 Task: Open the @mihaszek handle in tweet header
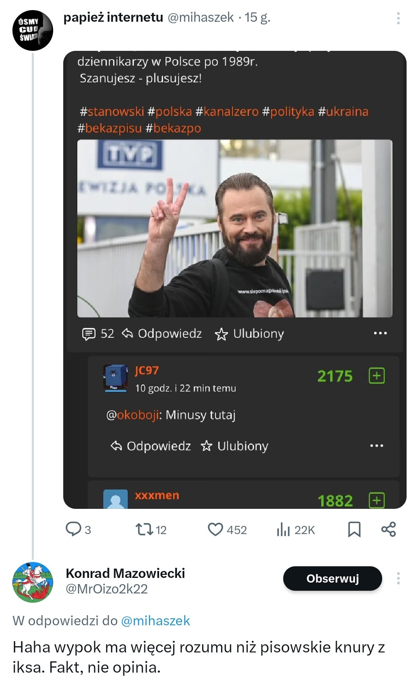point(201,17)
